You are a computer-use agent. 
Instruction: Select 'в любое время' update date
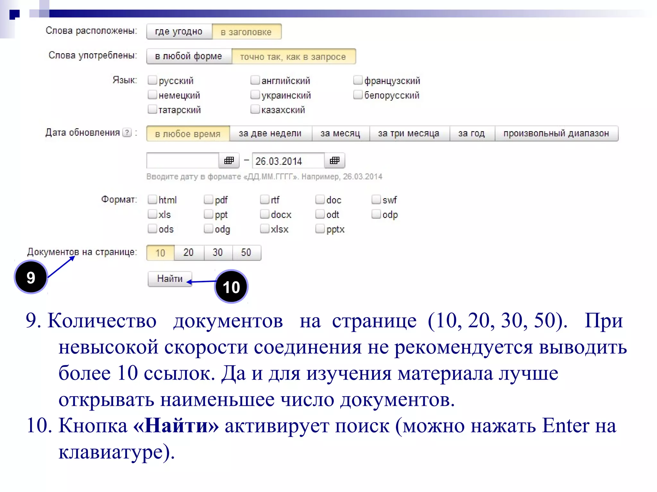[x=188, y=134]
